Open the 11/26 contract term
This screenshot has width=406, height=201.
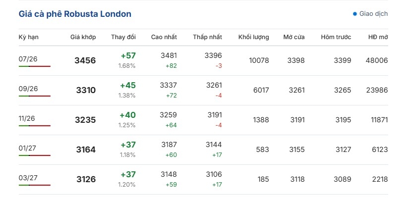coord(27,118)
